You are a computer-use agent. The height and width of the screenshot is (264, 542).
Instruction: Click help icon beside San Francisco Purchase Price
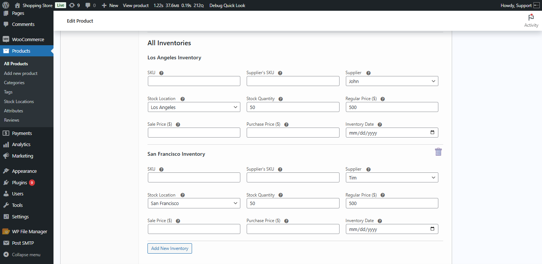coord(286,221)
